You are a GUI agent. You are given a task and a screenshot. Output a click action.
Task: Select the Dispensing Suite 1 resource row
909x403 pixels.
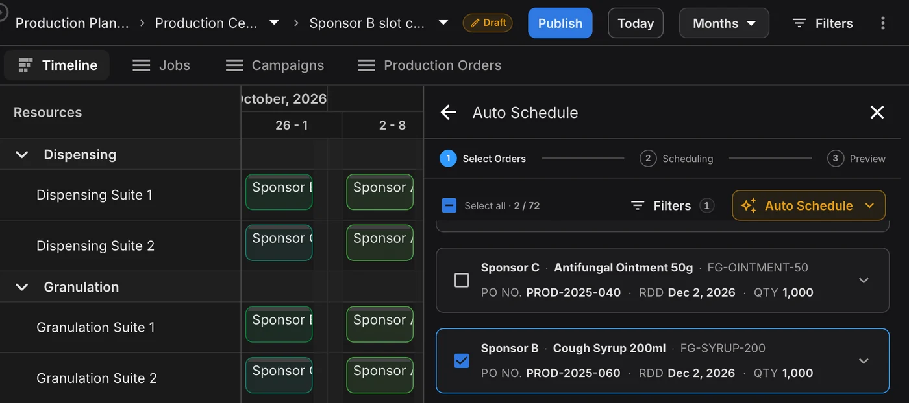[120, 195]
